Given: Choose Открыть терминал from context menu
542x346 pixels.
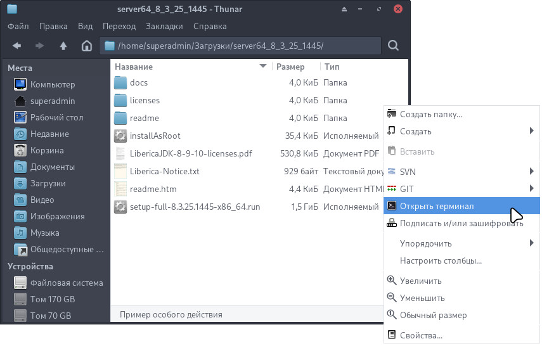Looking at the screenshot, I should coord(436,206).
